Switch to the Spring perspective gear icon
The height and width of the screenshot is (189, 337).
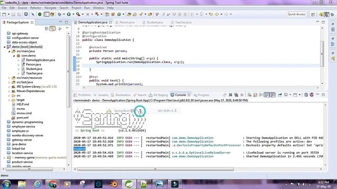[x=332, y=14]
